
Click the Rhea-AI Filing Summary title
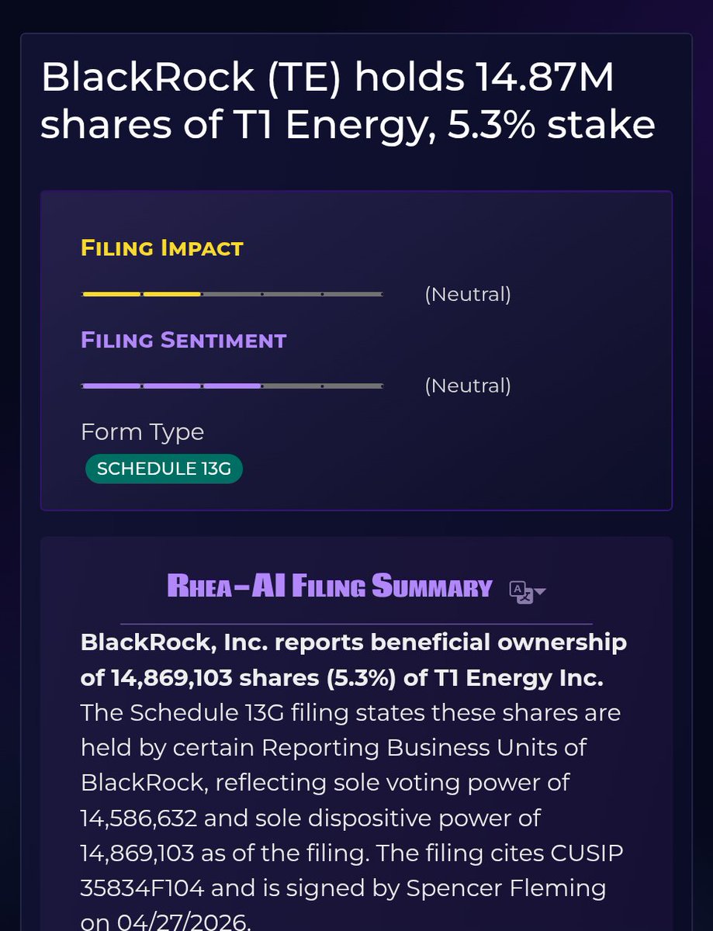(330, 587)
